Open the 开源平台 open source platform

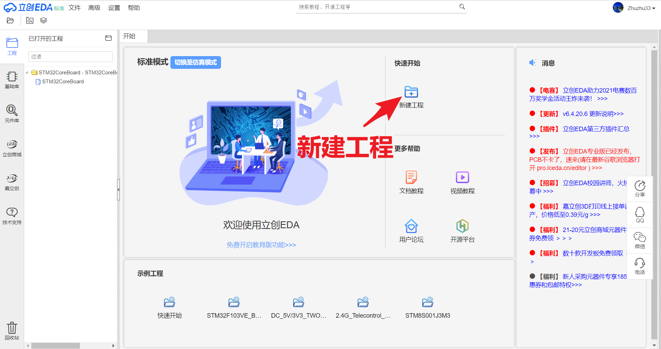(462, 231)
